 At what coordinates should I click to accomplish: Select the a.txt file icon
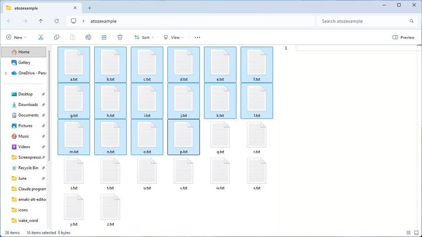(74, 62)
